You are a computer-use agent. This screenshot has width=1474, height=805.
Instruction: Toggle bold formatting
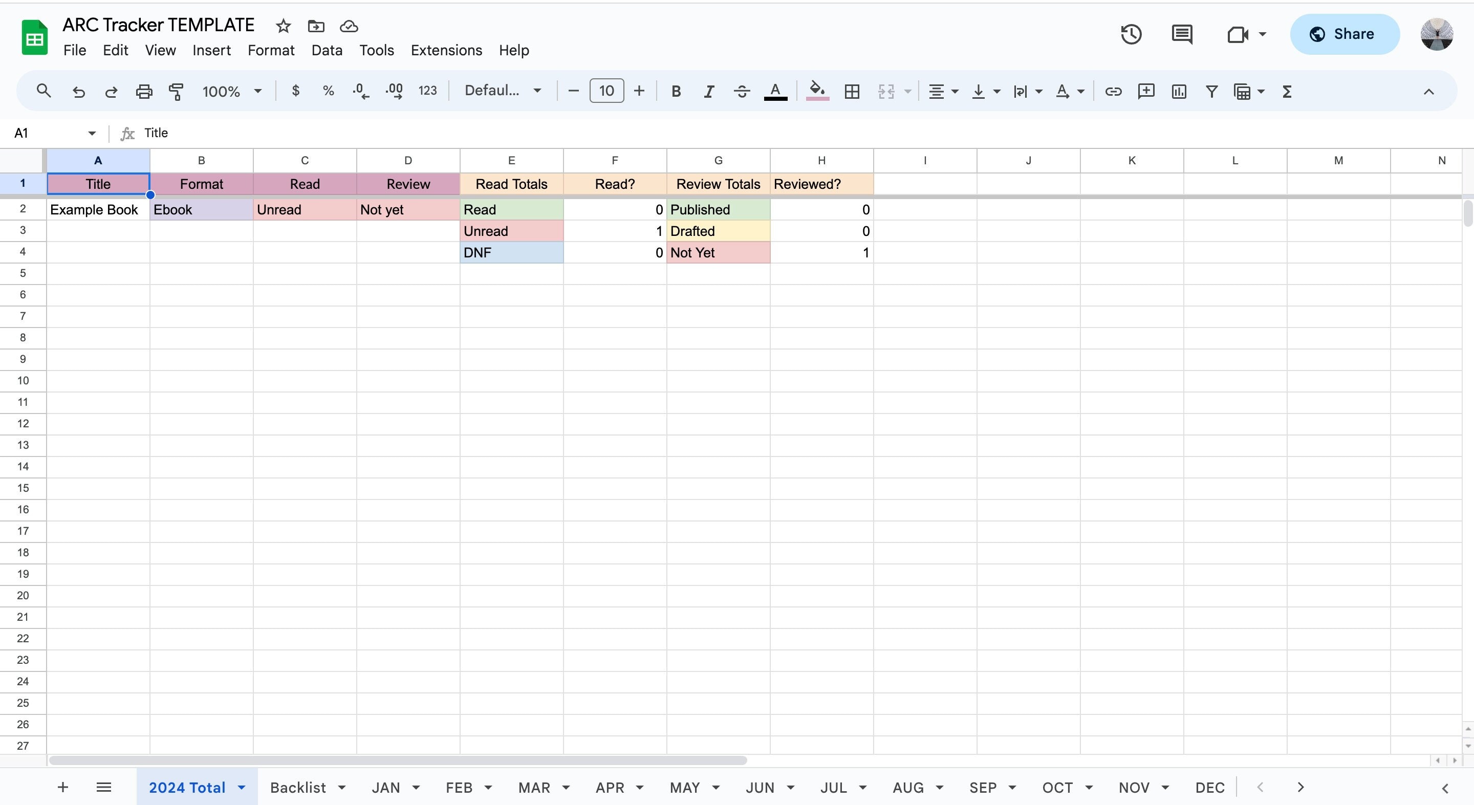point(676,91)
